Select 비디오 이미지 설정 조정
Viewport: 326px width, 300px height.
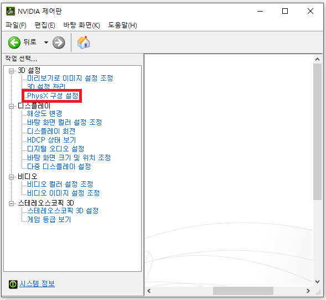pyautogui.click(x=64, y=193)
